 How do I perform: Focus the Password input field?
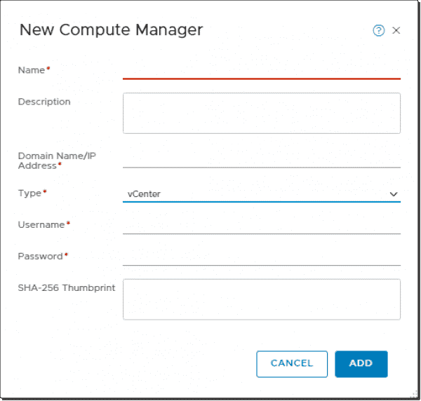click(x=261, y=257)
